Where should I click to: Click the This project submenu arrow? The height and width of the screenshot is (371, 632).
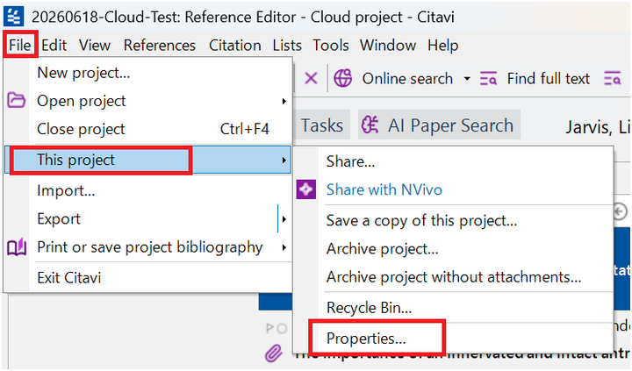[284, 161]
